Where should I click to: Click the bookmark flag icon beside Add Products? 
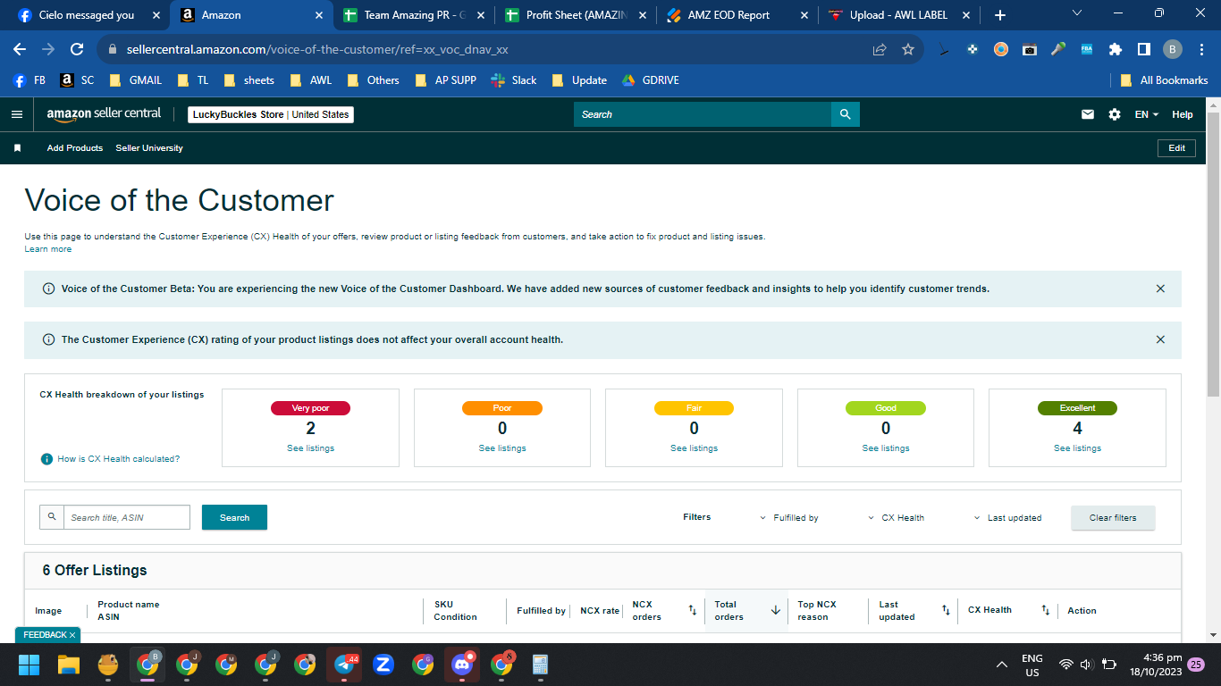(17, 148)
